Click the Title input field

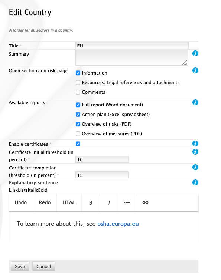pos(132,46)
